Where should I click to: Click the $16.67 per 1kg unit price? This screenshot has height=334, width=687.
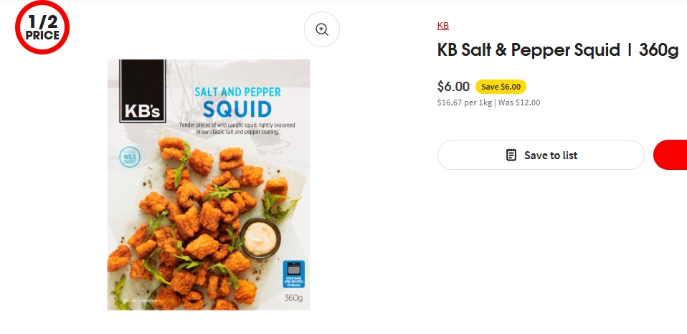click(x=464, y=102)
